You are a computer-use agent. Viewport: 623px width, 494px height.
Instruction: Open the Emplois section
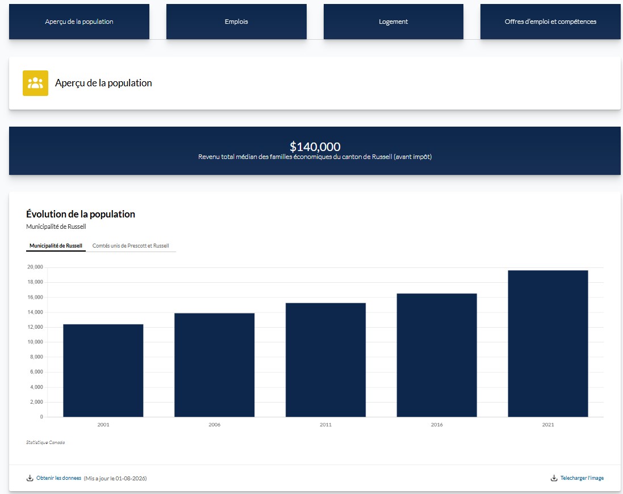[236, 22]
